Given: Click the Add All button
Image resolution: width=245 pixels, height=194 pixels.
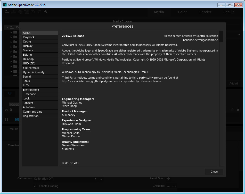Looking at the screenshot, I should click(234, 83).
